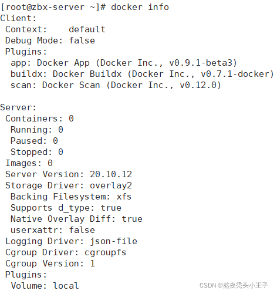Click the 'Paused: 0' line

(x=34, y=141)
